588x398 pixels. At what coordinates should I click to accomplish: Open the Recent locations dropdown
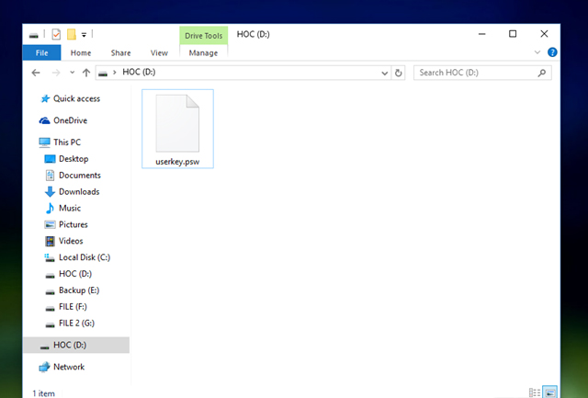(x=72, y=73)
